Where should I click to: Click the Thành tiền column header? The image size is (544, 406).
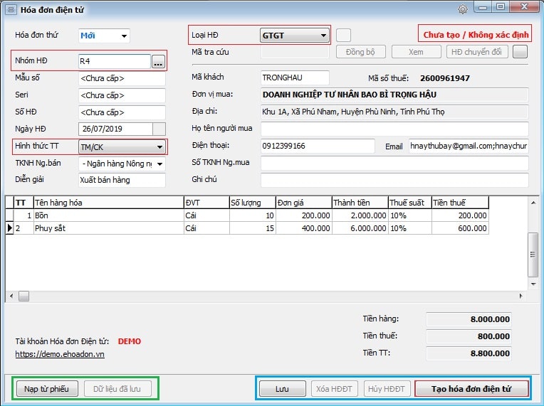[x=359, y=203]
